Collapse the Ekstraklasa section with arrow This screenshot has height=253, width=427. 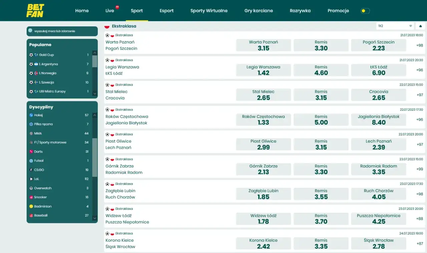click(420, 26)
